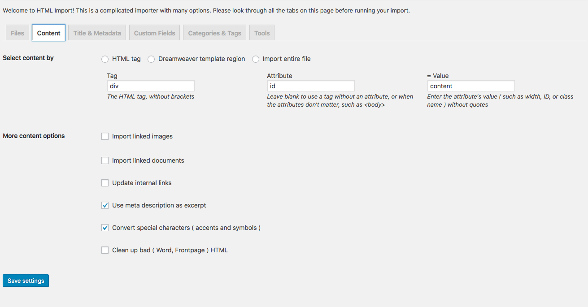This screenshot has height=307, width=588.
Task: Open the Tools tab
Action: [x=262, y=33]
